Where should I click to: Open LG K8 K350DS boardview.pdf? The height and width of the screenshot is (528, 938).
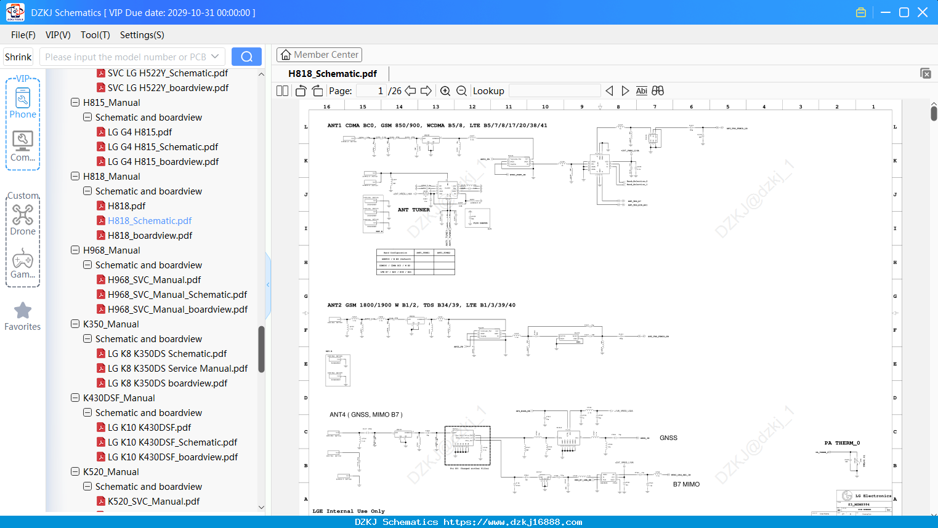(x=168, y=383)
